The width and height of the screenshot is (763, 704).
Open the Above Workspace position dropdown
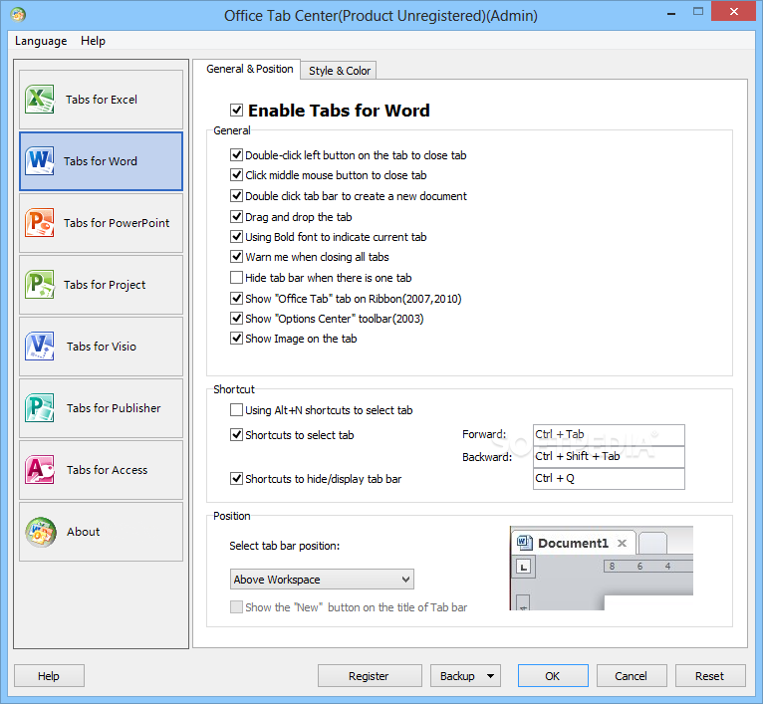click(322, 579)
